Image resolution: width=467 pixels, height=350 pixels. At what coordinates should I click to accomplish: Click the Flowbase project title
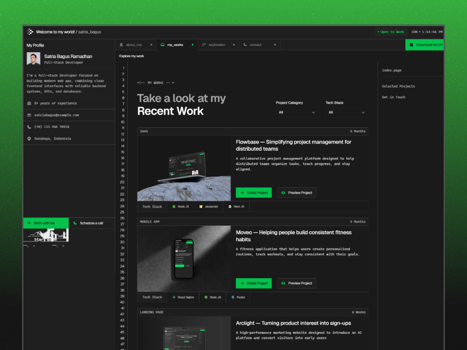[x=294, y=145]
